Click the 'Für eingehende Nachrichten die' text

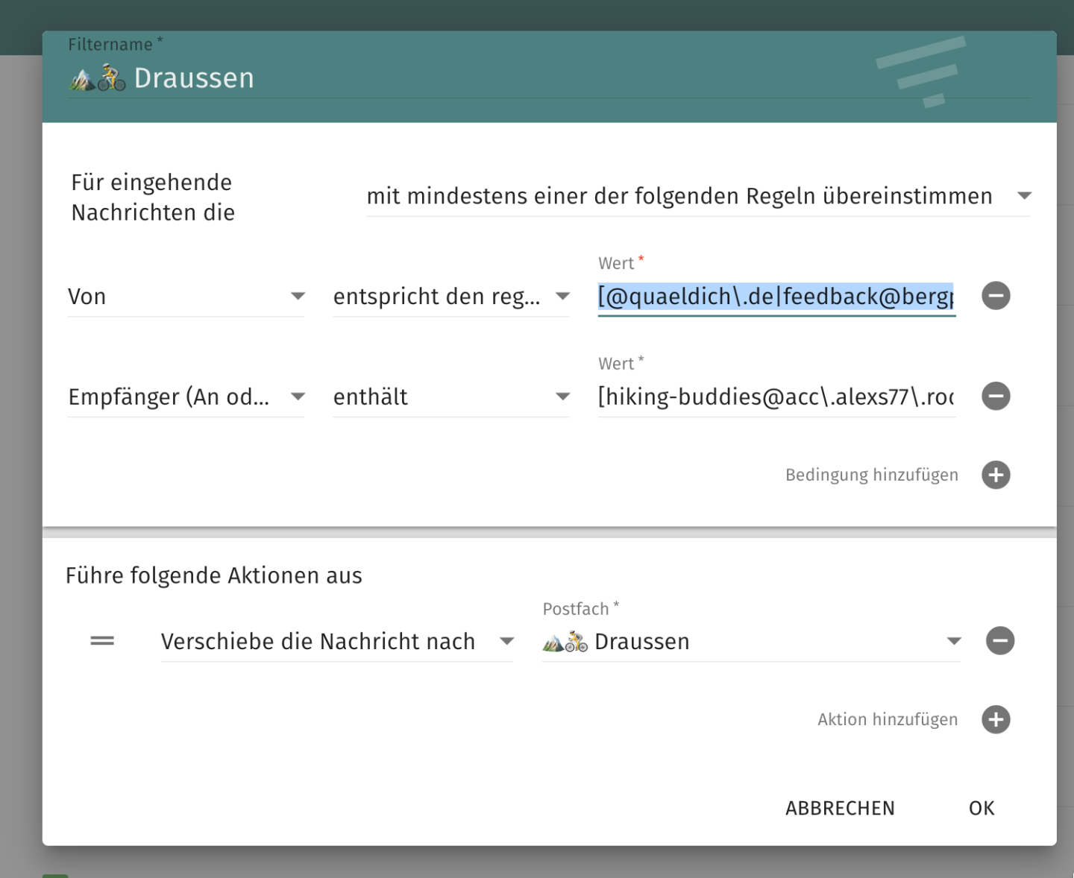[153, 198]
